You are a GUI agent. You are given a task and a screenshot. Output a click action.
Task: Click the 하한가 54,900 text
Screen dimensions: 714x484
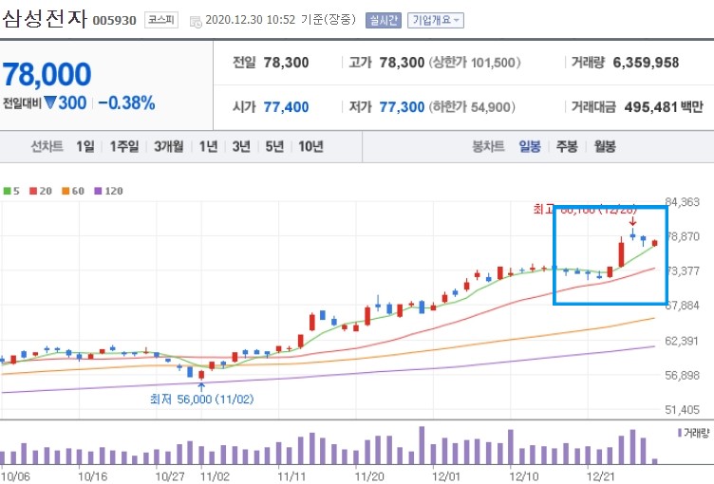[472, 107]
